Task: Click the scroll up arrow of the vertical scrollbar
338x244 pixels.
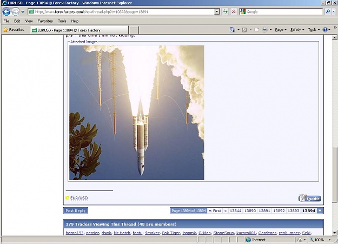Action: pos(335,37)
